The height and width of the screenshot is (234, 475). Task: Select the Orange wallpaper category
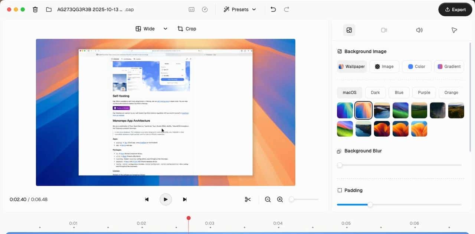click(x=451, y=93)
